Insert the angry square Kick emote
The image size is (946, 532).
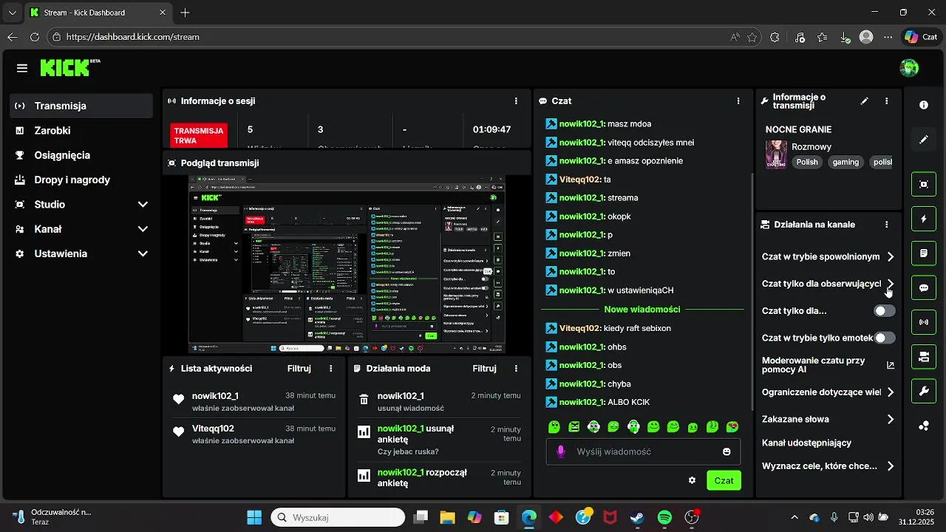tap(574, 426)
